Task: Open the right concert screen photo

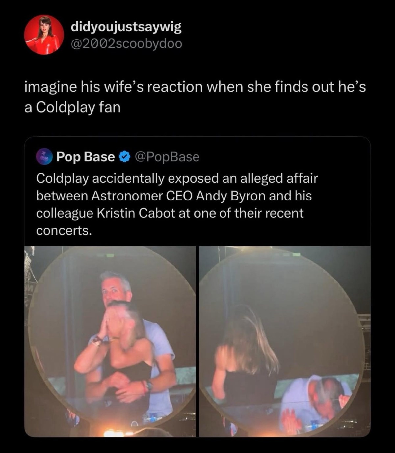Action: (285, 341)
